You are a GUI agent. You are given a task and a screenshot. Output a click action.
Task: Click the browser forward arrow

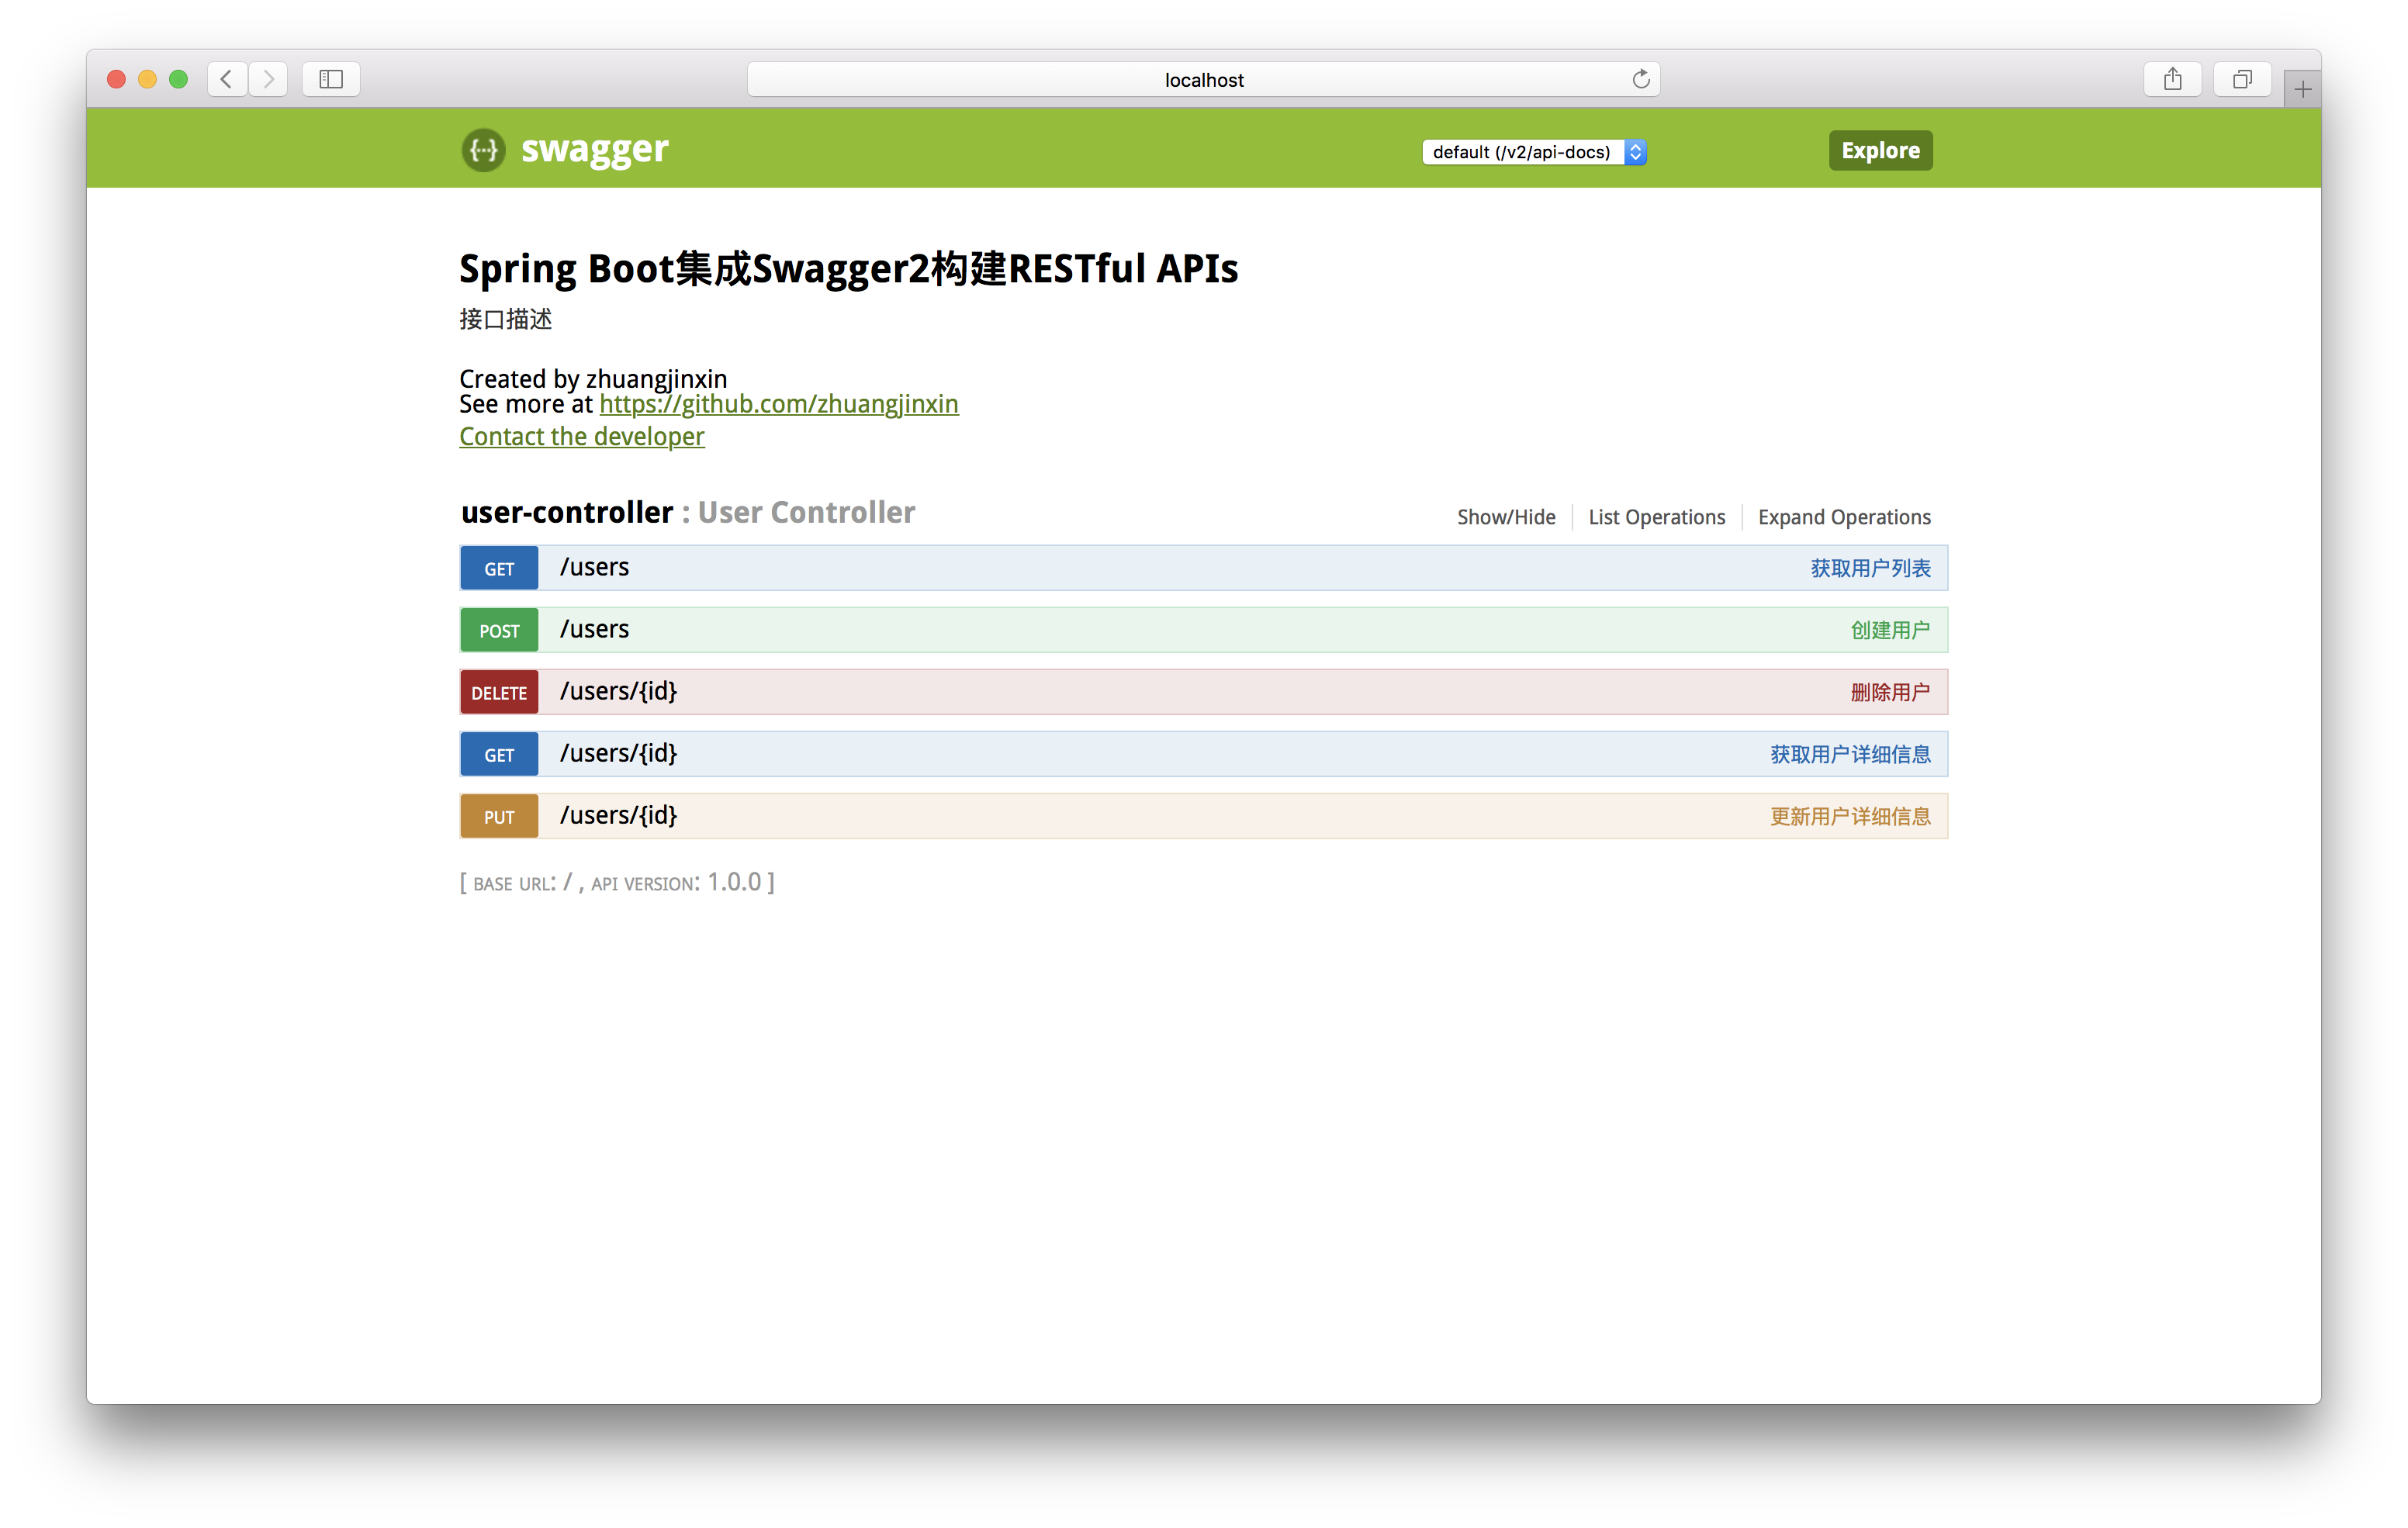pos(268,79)
